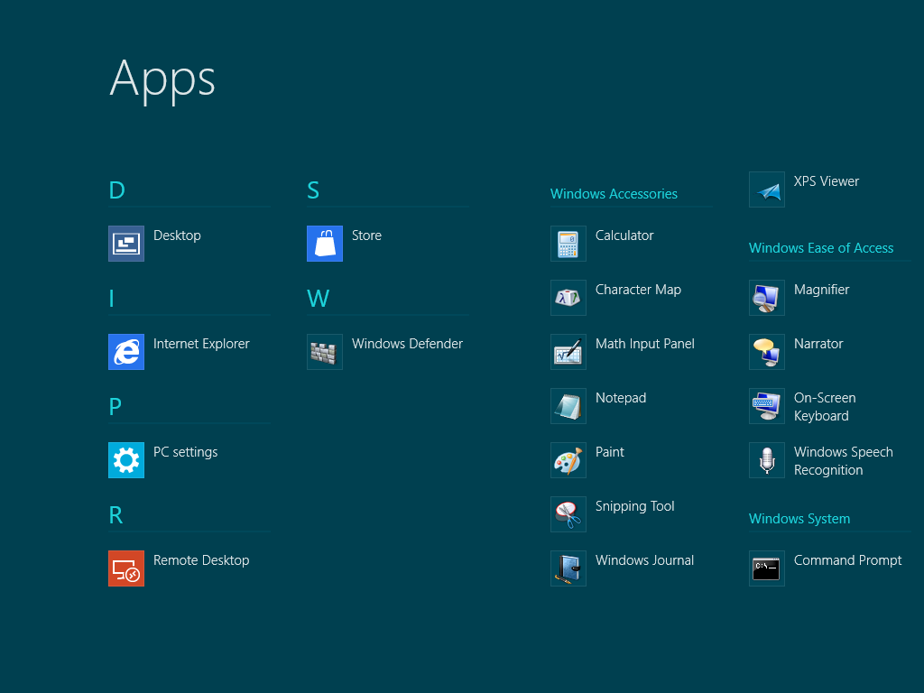Open Narrator by its label

818,344
